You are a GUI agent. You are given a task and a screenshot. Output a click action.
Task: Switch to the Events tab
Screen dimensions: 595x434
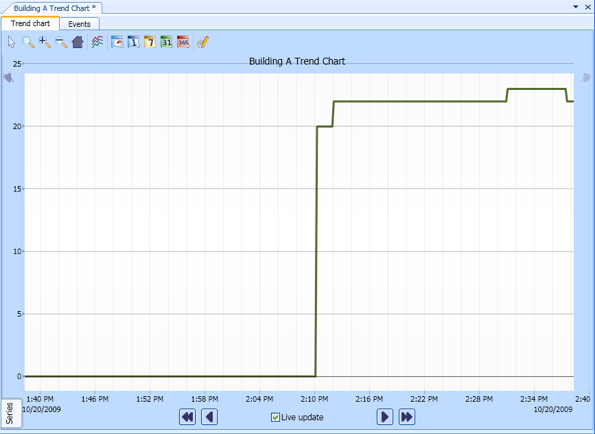click(x=80, y=24)
